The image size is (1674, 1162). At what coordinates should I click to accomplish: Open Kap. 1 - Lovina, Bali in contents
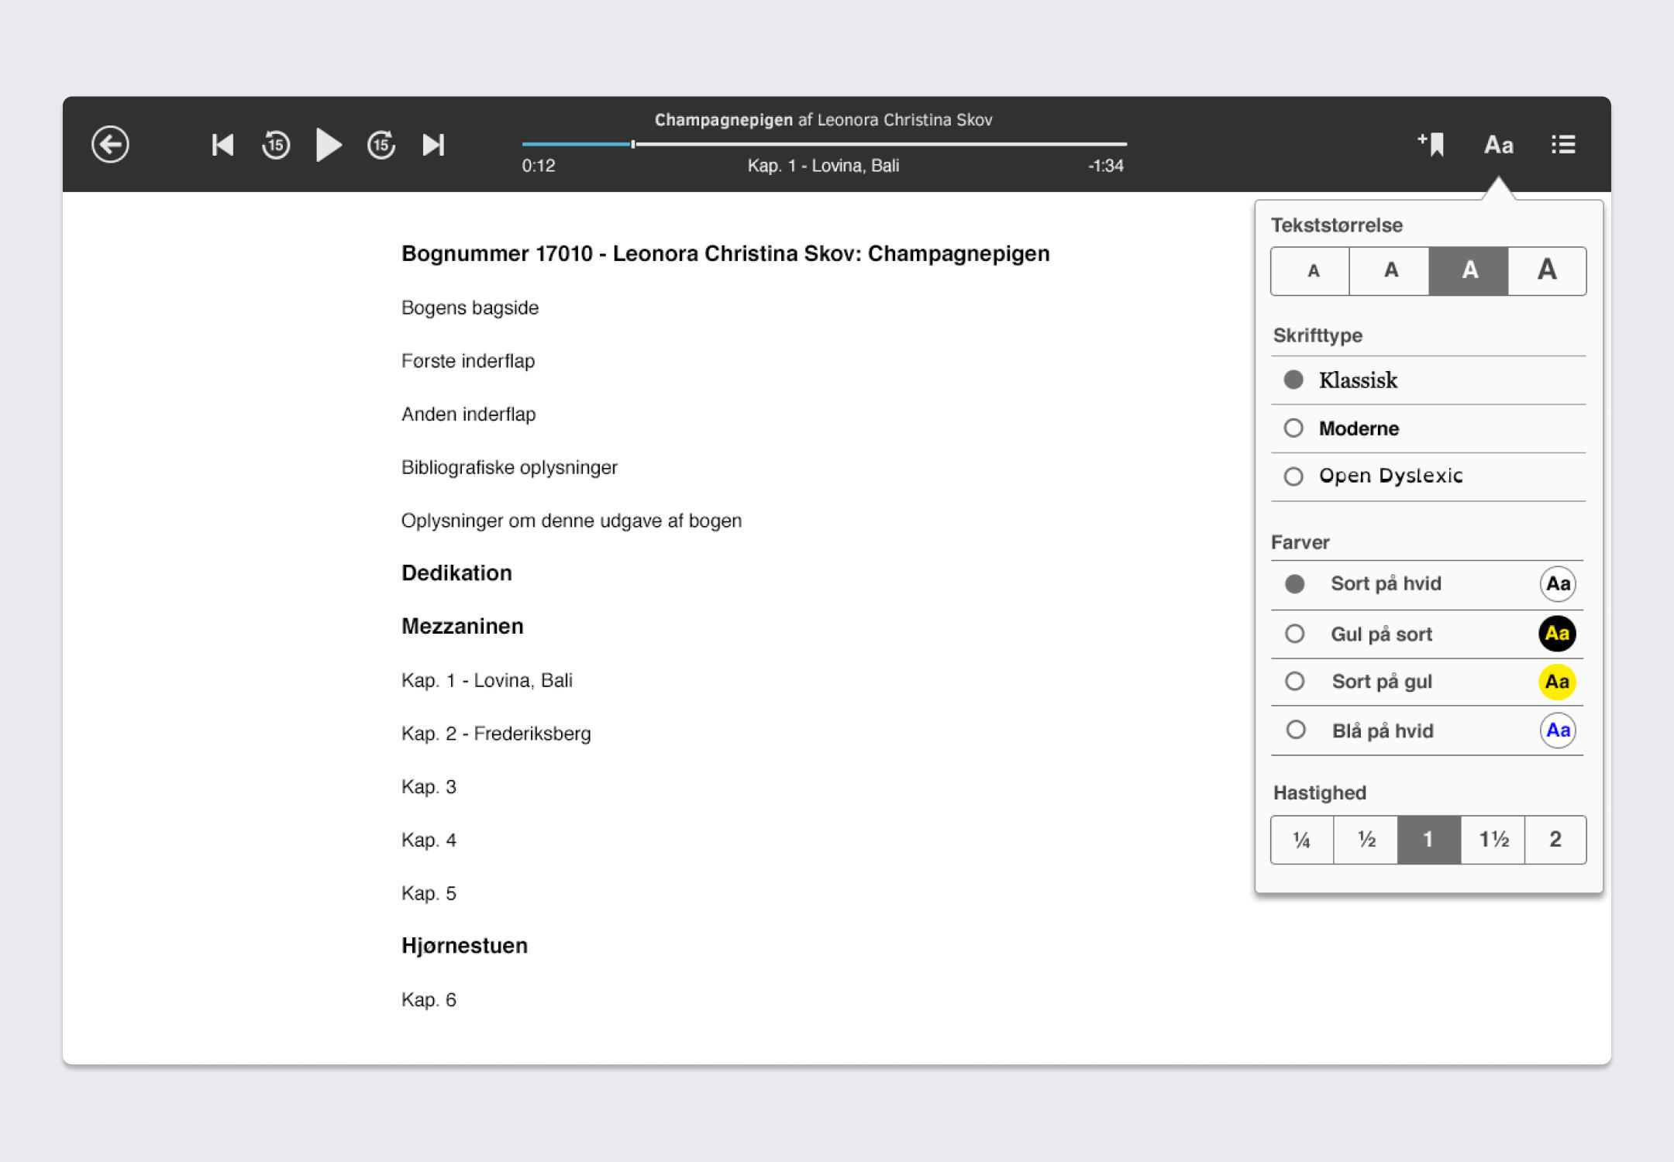point(487,680)
